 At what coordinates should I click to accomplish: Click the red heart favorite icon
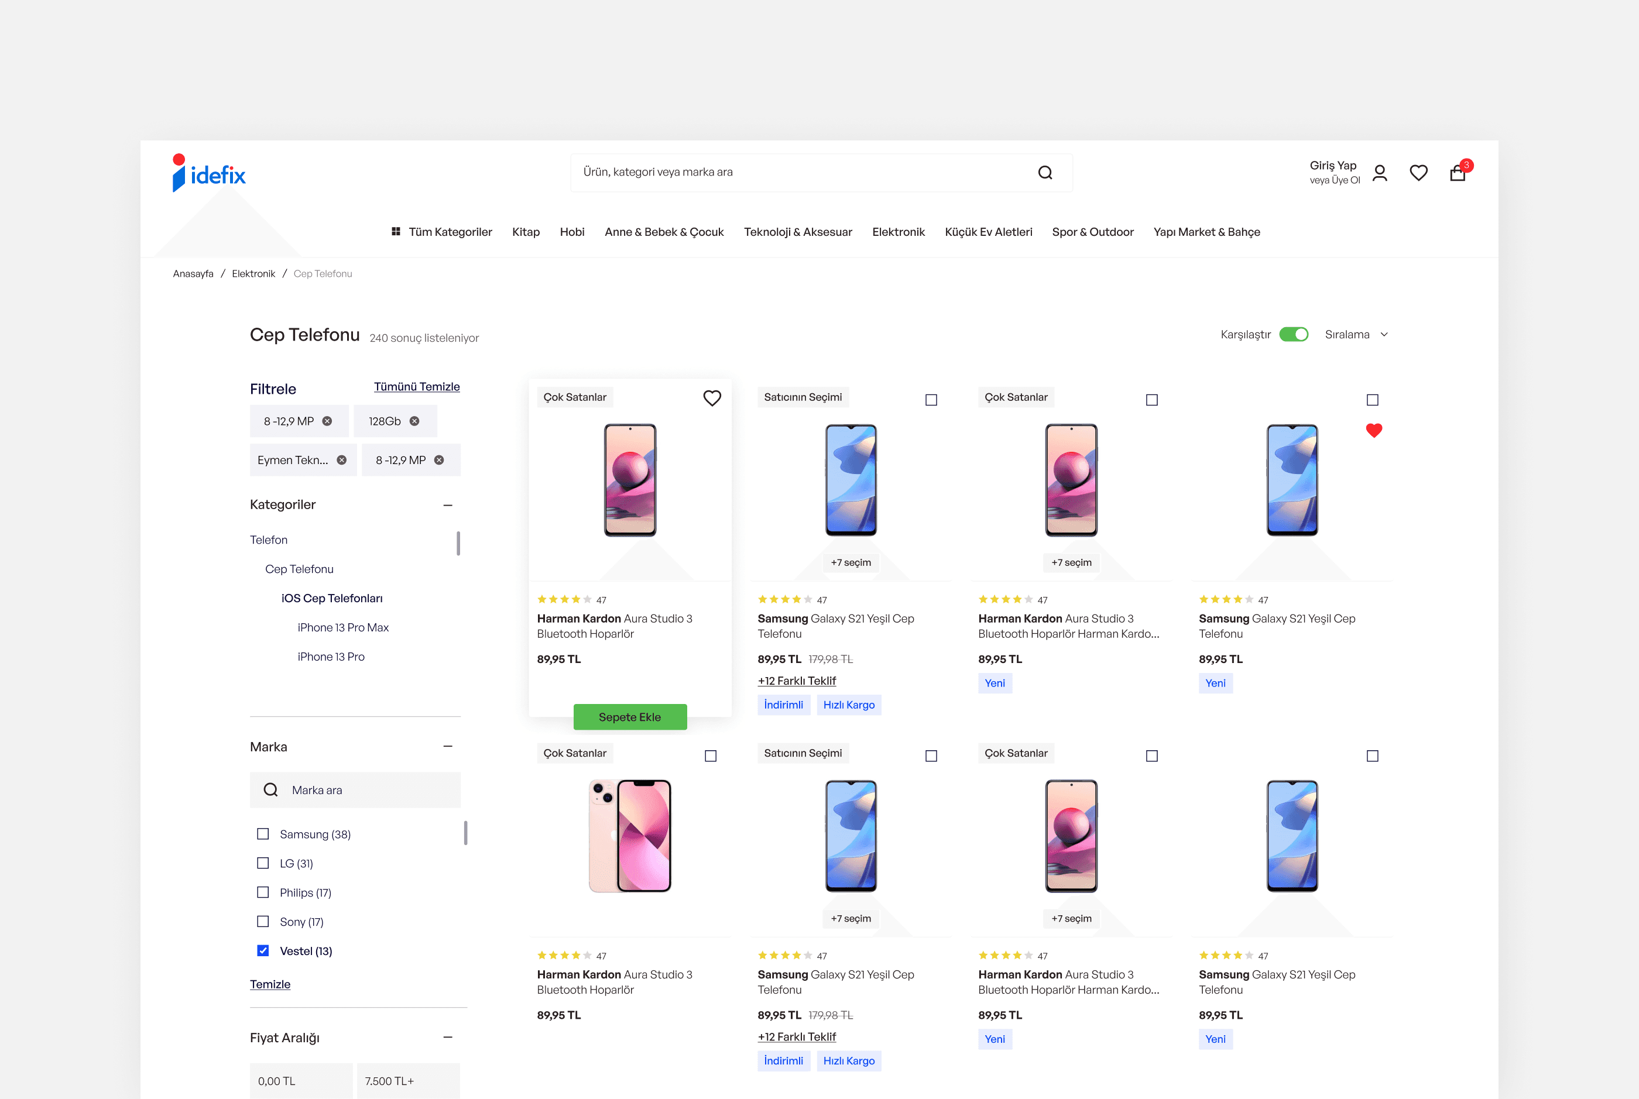click(x=1373, y=430)
